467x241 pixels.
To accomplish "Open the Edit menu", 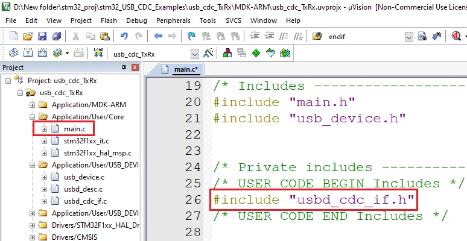I will [x=31, y=20].
